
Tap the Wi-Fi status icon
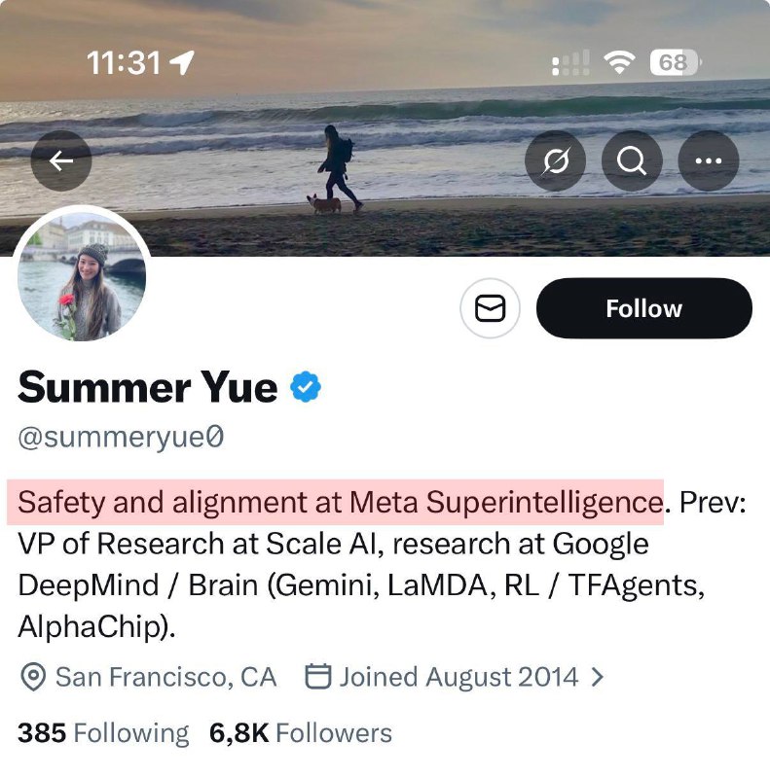coord(618,64)
